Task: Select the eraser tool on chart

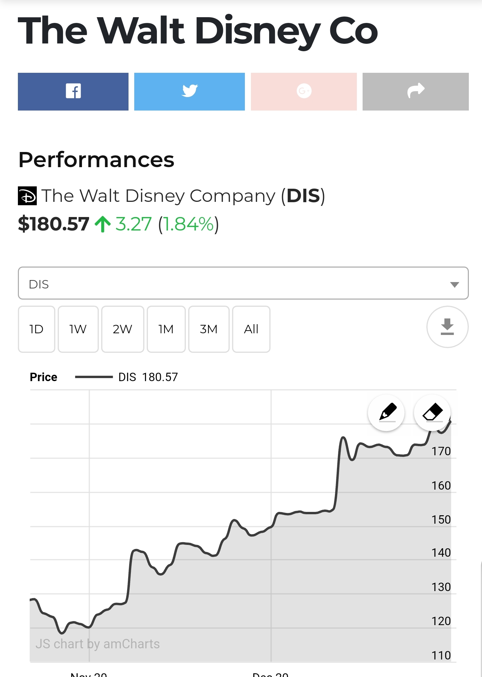Action: click(432, 412)
